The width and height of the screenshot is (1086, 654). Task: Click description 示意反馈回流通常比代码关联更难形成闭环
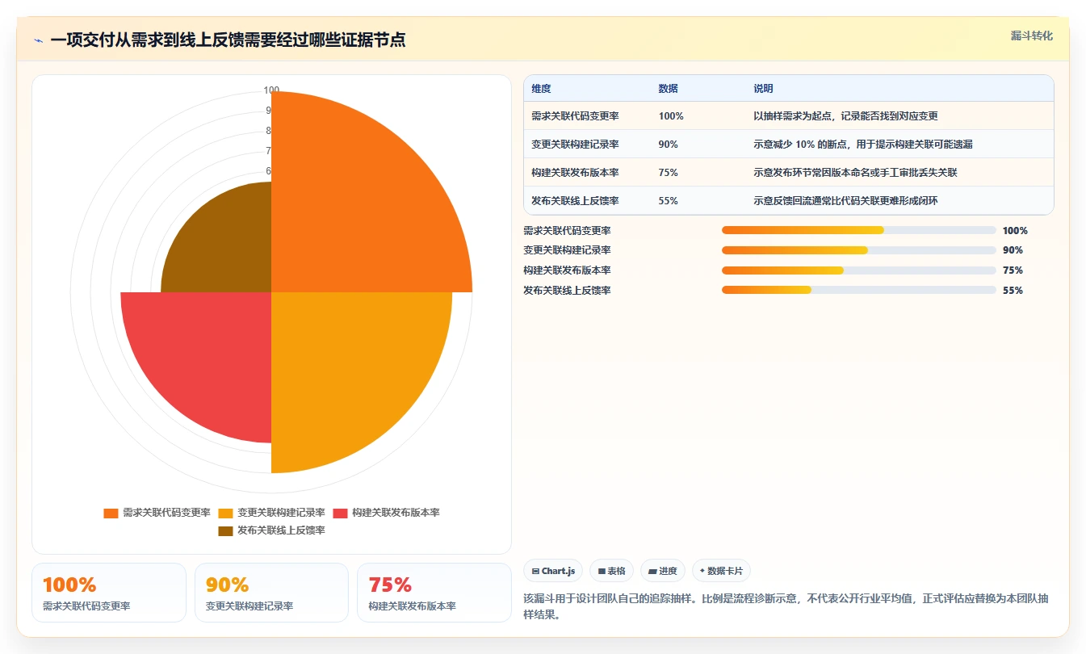tap(845, 201)
